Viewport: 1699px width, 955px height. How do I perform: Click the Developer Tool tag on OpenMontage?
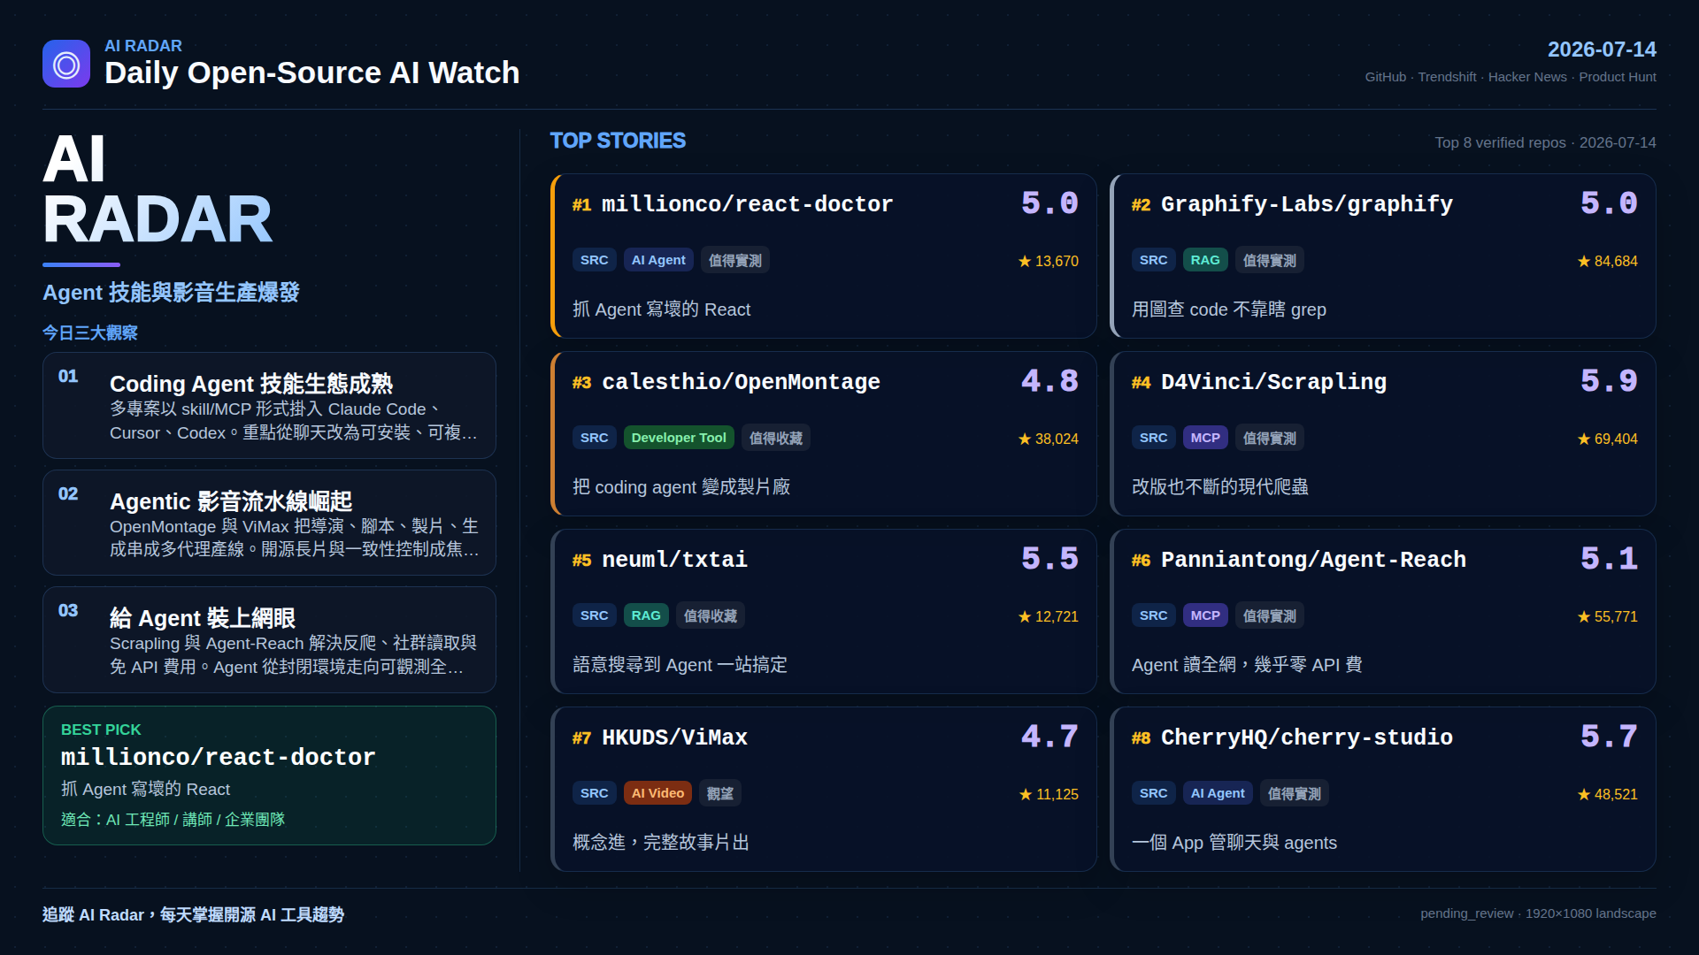coord(679,438)
